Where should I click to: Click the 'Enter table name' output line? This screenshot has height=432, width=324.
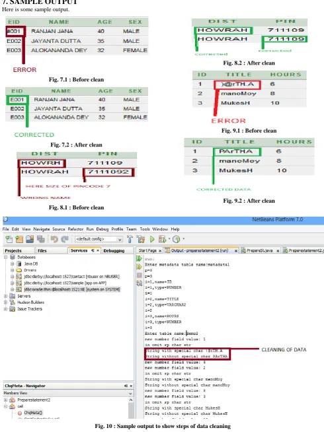[x=171, y=334]
